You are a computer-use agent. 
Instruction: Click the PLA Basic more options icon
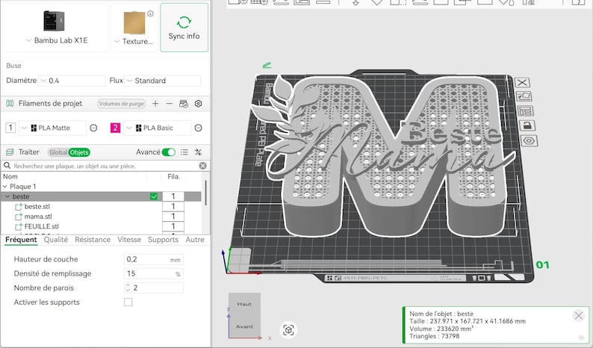click(x=198, y=128)
